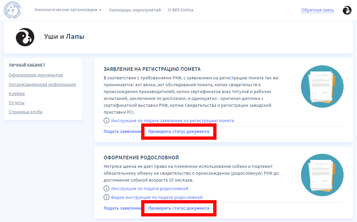Go to О RKF.Online page

point(180,10)
